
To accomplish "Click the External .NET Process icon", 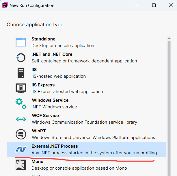I will tap(21, 149).
